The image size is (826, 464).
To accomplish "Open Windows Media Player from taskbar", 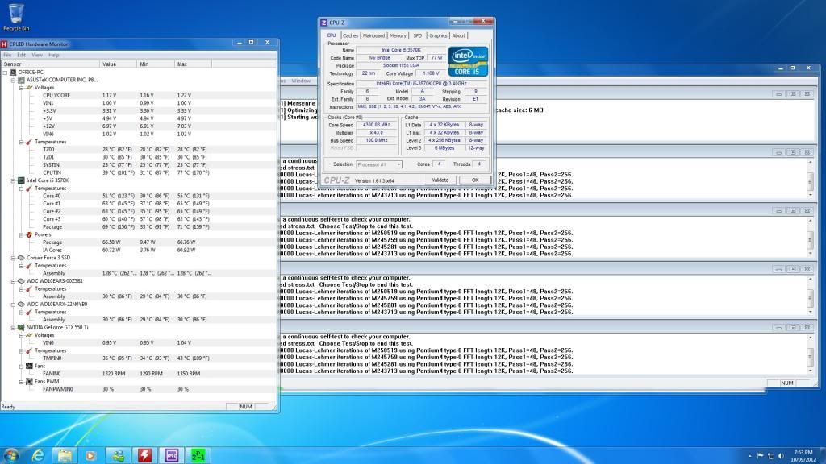I will tap(90, 454).
